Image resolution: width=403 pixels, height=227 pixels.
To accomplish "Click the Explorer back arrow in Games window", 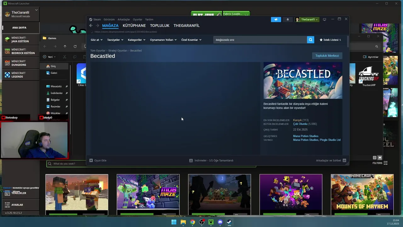I will pyautogui.click(x=45, y=46).
